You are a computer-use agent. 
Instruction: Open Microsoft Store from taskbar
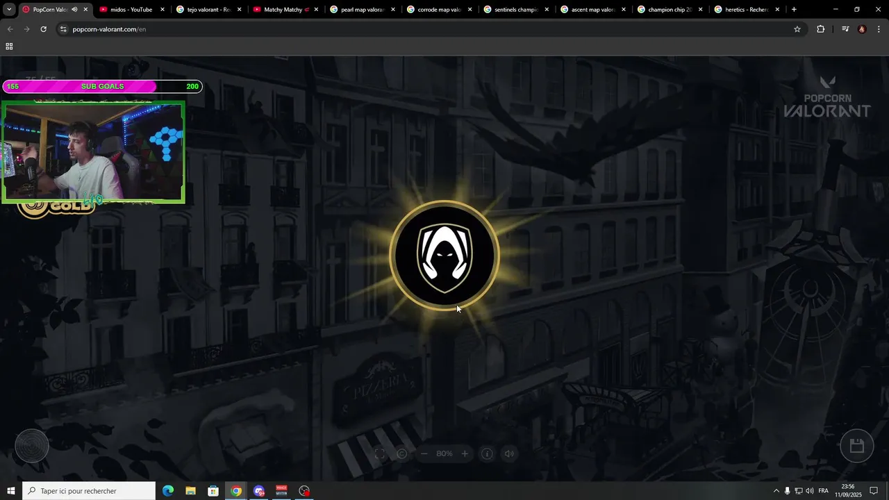[x=213, y=491]
